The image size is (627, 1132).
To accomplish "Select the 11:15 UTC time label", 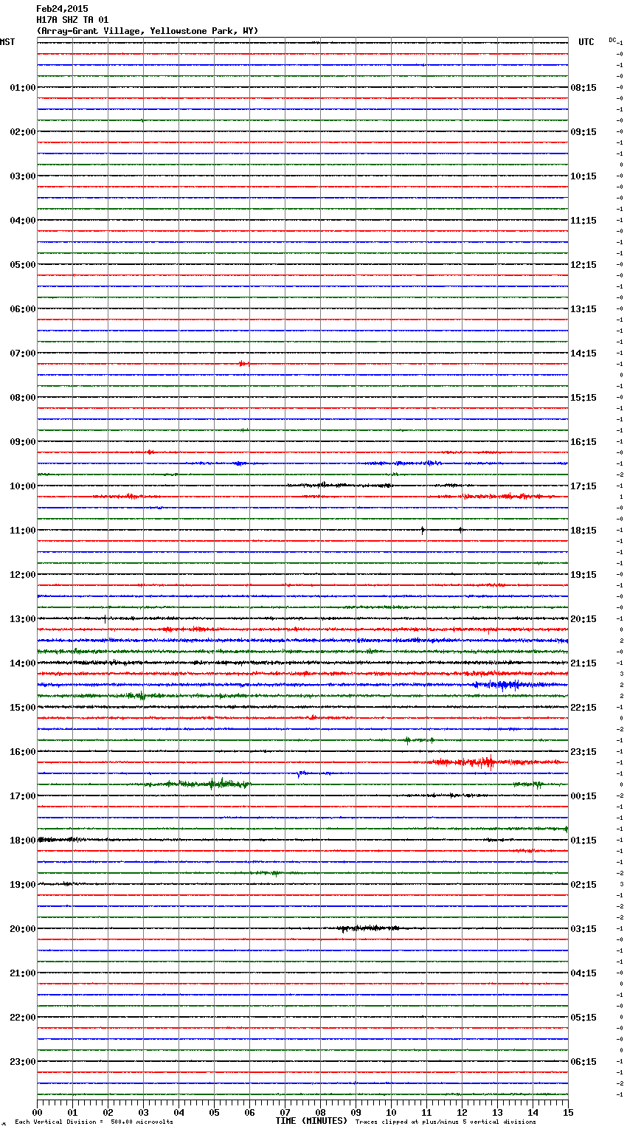I will [x=583, y=221].
